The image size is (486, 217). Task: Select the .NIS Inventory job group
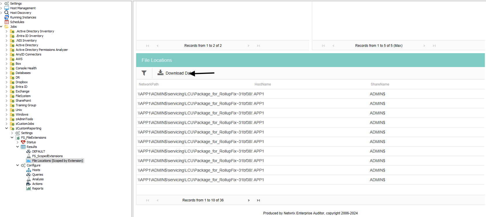point(26,40)
